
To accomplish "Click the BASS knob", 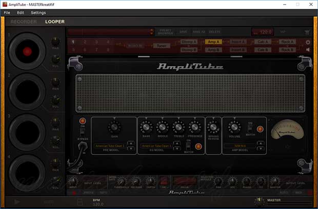I will click(146, 127).
